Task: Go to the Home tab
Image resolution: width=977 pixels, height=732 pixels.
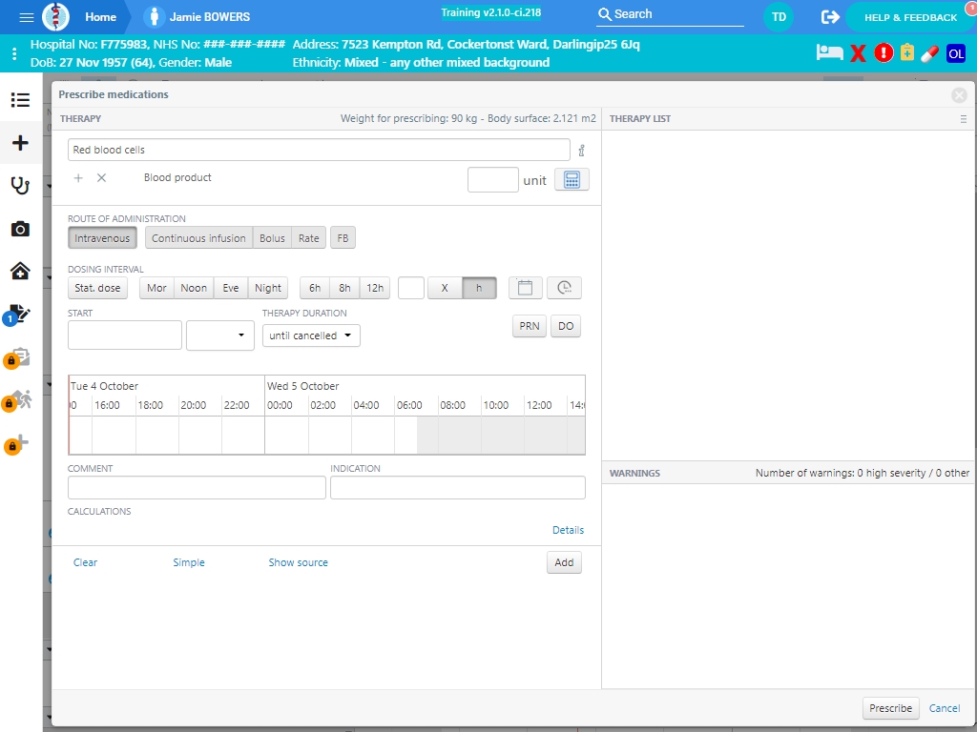Action: pyautogui.click(x=100, y=17)
